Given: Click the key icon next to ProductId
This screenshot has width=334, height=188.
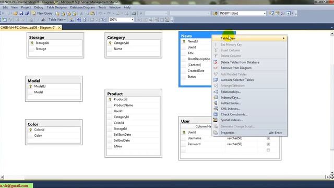Looking at the screenshot, I should click(110, 99).
